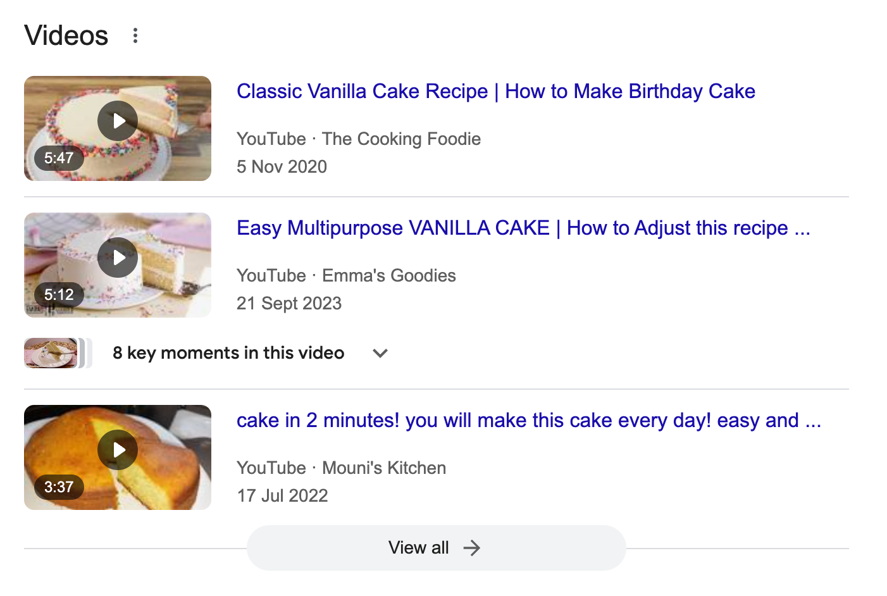
Task: Open the cake in 2 minutes video link
Action: click(x=528, y=420)
